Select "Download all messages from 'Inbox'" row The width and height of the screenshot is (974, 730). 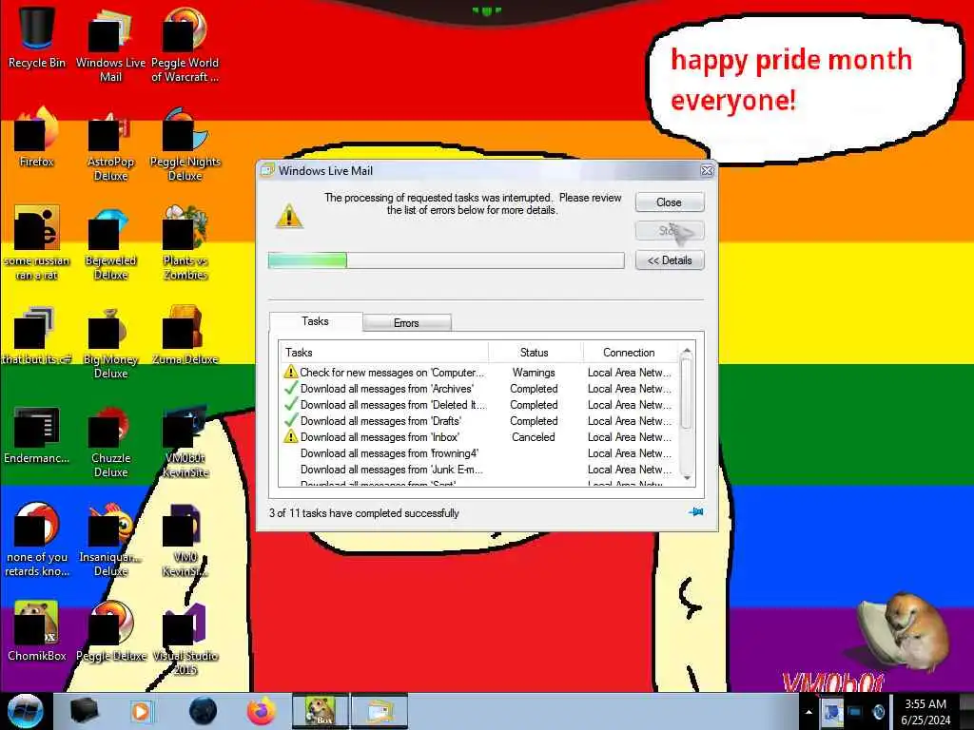478,437
